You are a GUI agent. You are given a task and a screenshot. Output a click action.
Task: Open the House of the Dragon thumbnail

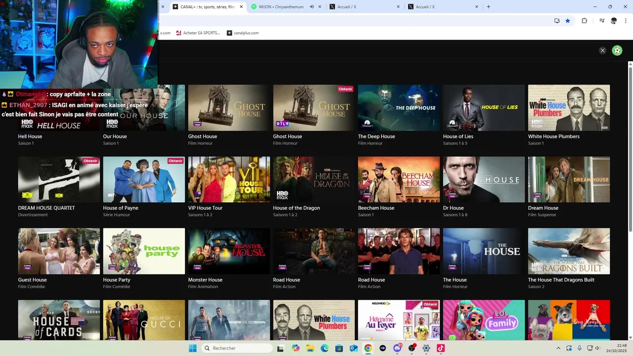pos(314,179)
